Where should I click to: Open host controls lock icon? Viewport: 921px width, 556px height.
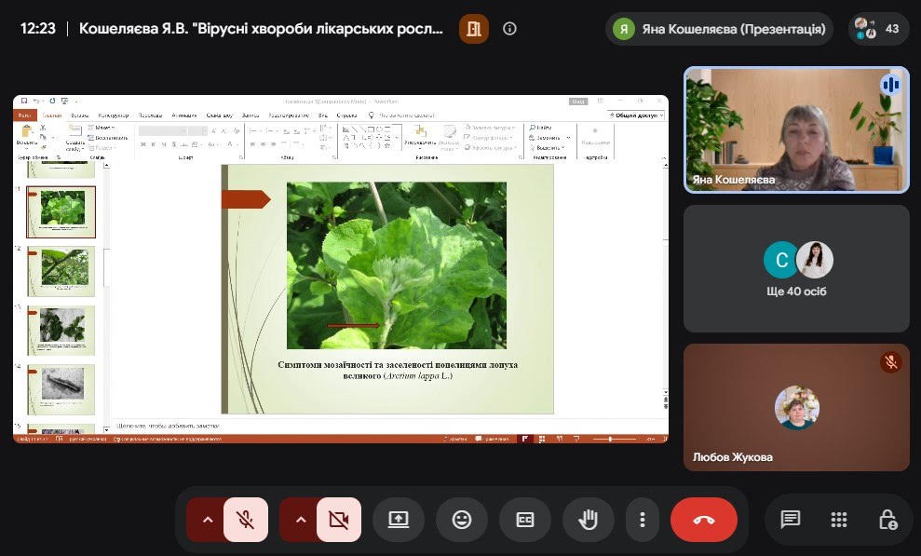887,520
